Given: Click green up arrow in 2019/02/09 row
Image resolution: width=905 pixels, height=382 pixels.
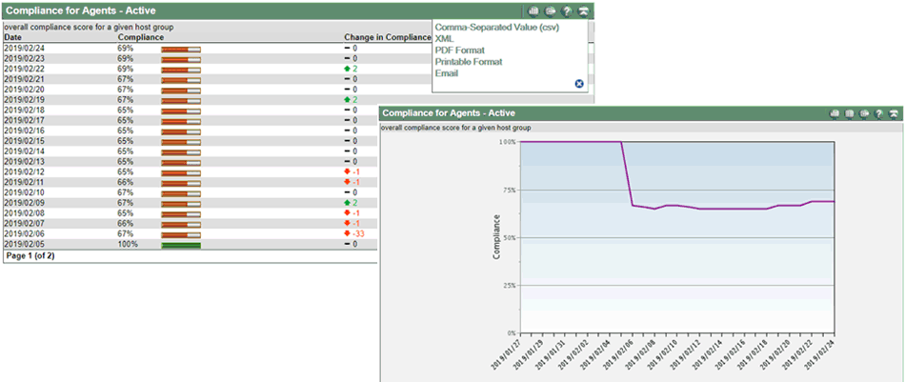Looking at the screenshot, I should click(347, 203).
